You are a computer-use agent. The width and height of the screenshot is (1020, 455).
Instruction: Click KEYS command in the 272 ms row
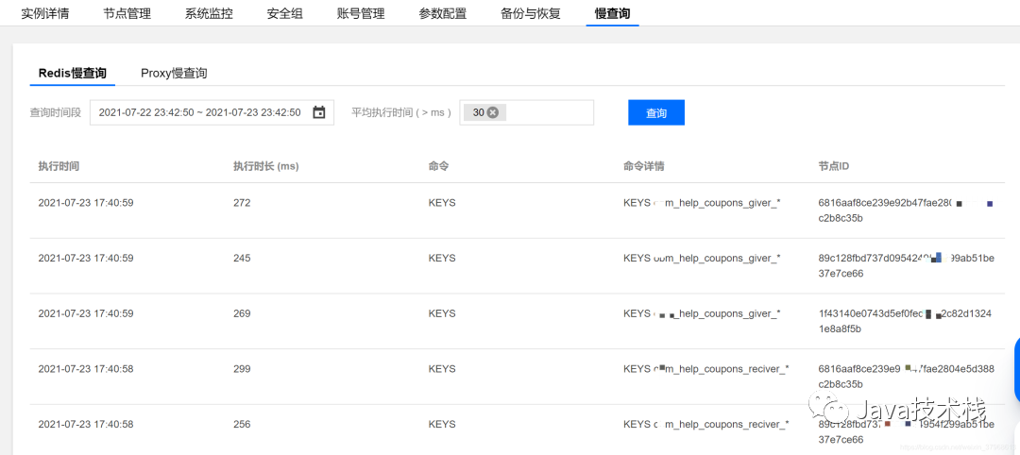[442, 203]
